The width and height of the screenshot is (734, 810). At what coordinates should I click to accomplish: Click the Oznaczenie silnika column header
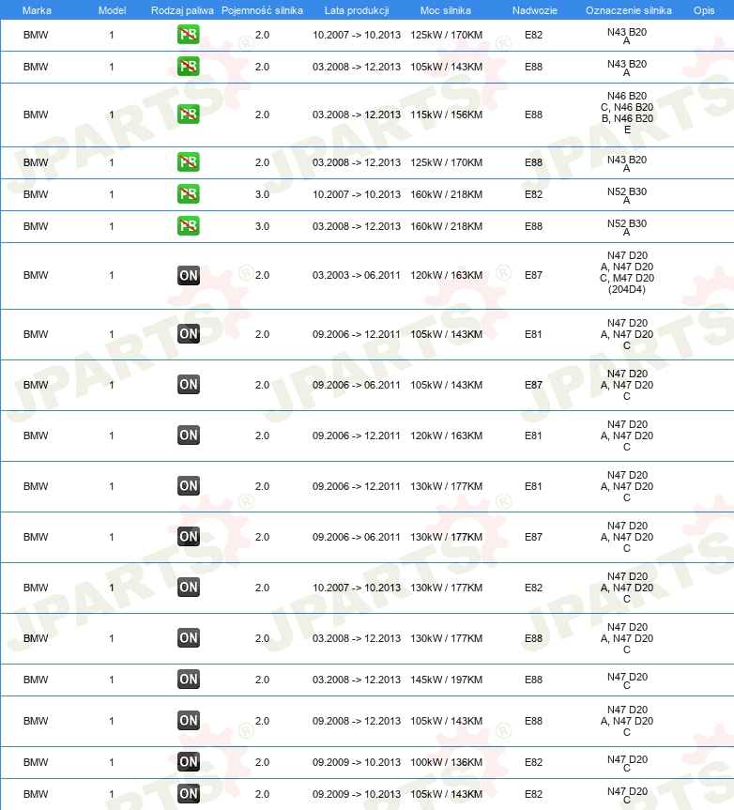pos(629,10)
